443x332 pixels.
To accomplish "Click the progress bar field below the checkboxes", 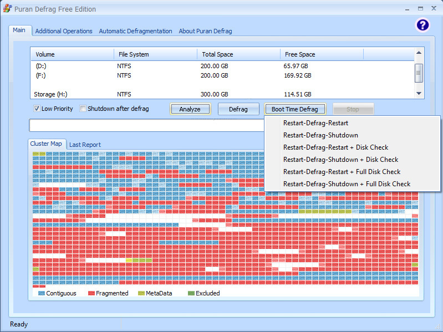I will coord(147,125).
